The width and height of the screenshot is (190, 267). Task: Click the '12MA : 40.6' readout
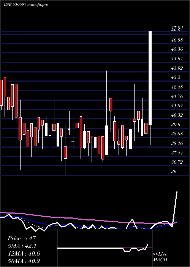pyautogui.click(x=24, y=254)
